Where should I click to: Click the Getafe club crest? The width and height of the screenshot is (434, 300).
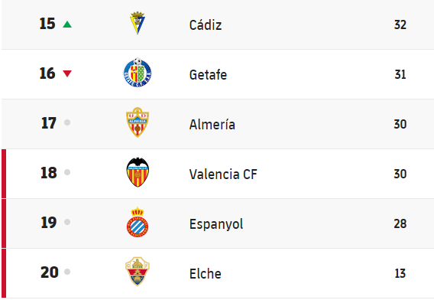[138, 73]
